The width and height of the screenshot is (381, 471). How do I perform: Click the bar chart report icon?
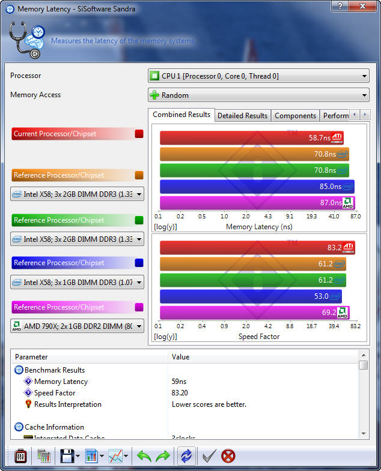click(91, 456)
